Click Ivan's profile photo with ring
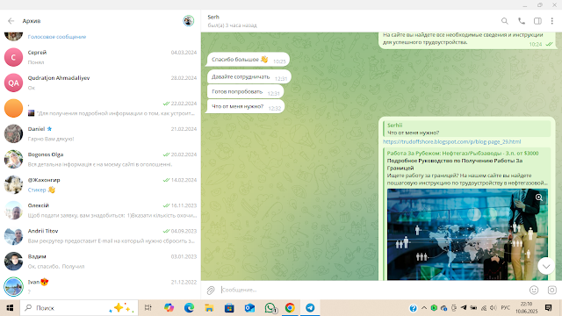Image resolution: width=562 pixels, height=316 pixels. 14,287
